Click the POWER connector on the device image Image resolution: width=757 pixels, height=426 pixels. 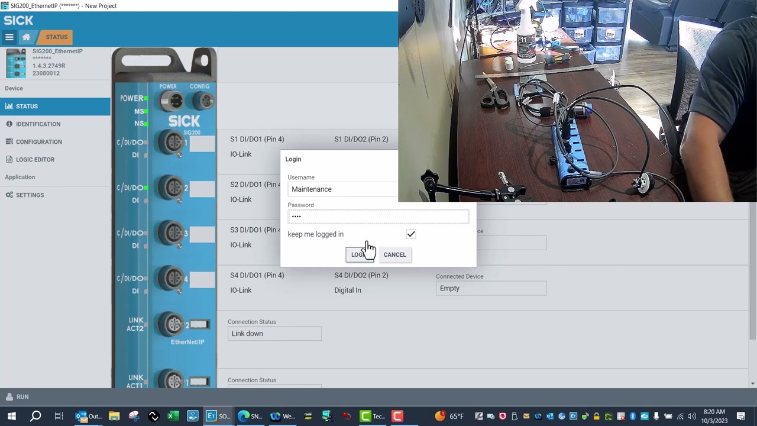point(172,101)
